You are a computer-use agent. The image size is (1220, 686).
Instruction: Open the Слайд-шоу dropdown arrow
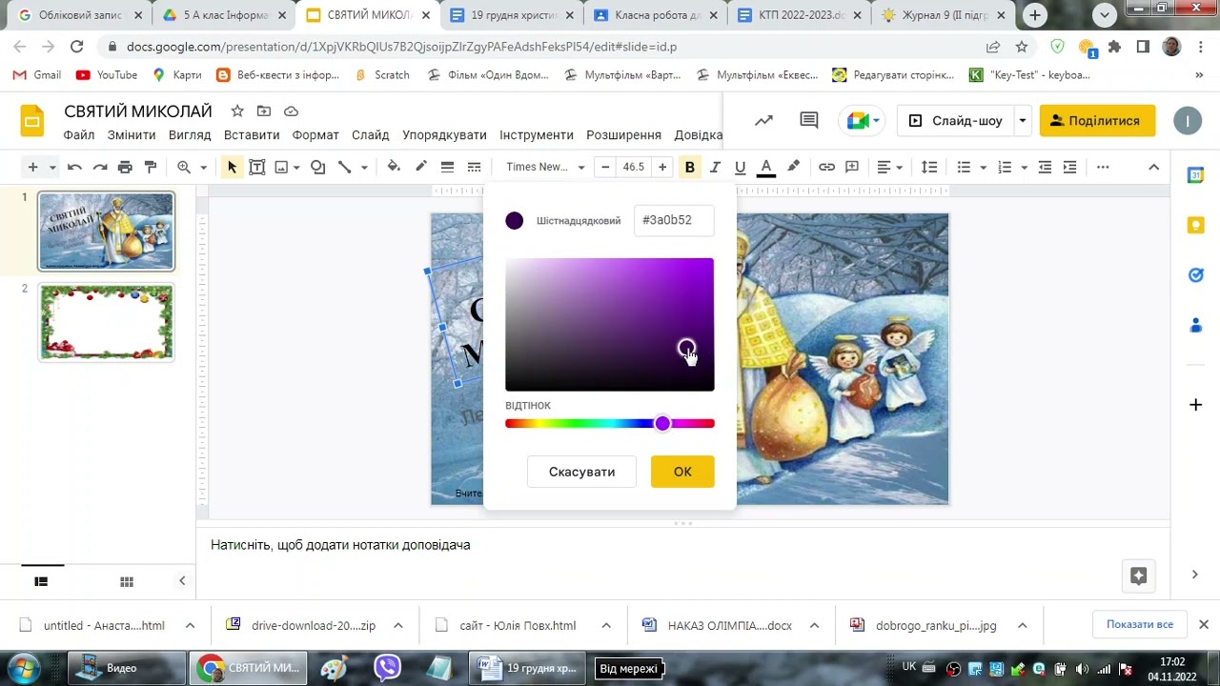(1023, 121)
